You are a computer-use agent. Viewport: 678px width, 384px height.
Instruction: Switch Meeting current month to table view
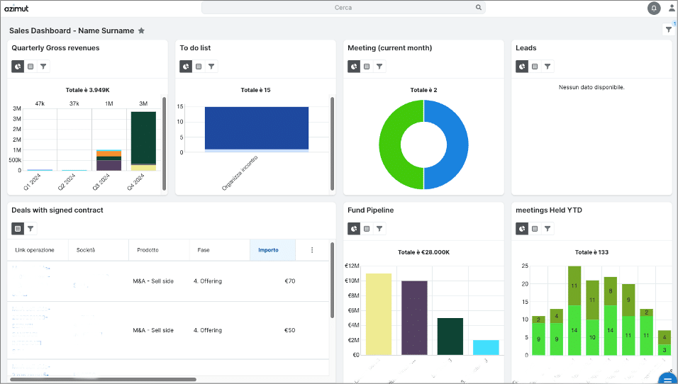click(x=367, y=67)
